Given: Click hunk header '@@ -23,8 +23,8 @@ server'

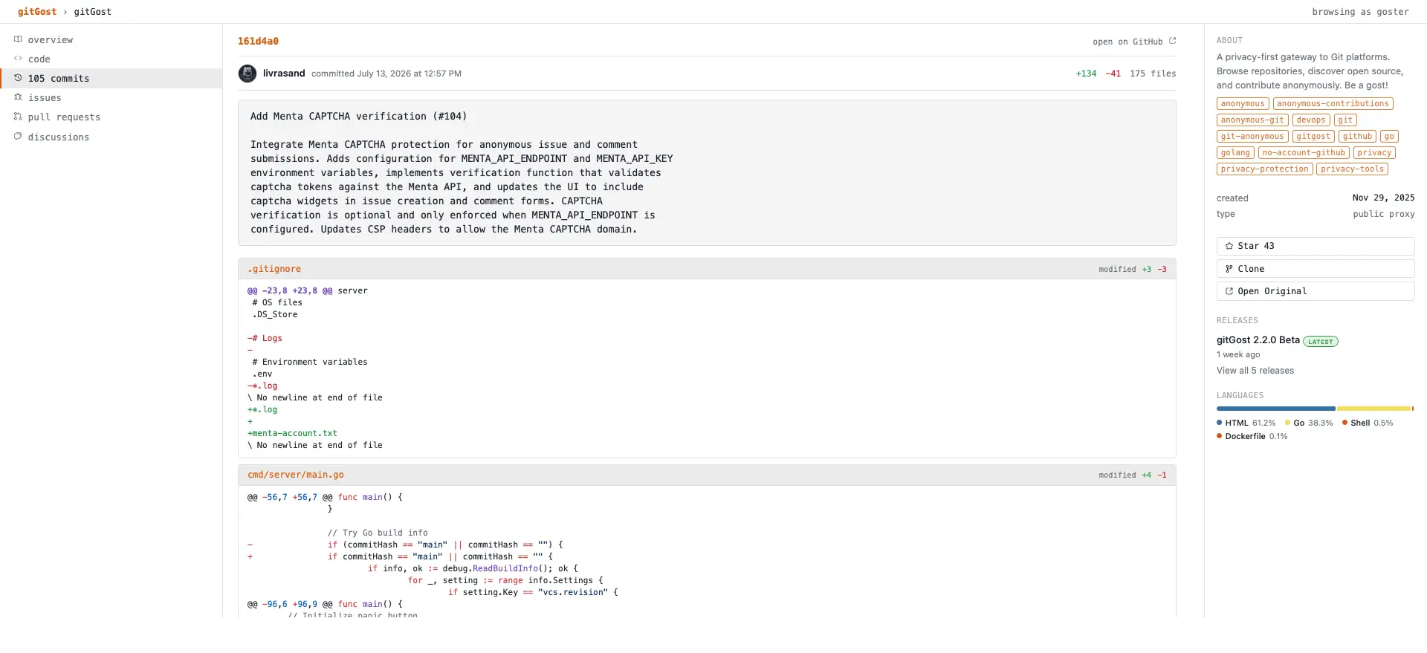Looking at the screenshot, I should [308, 290].
